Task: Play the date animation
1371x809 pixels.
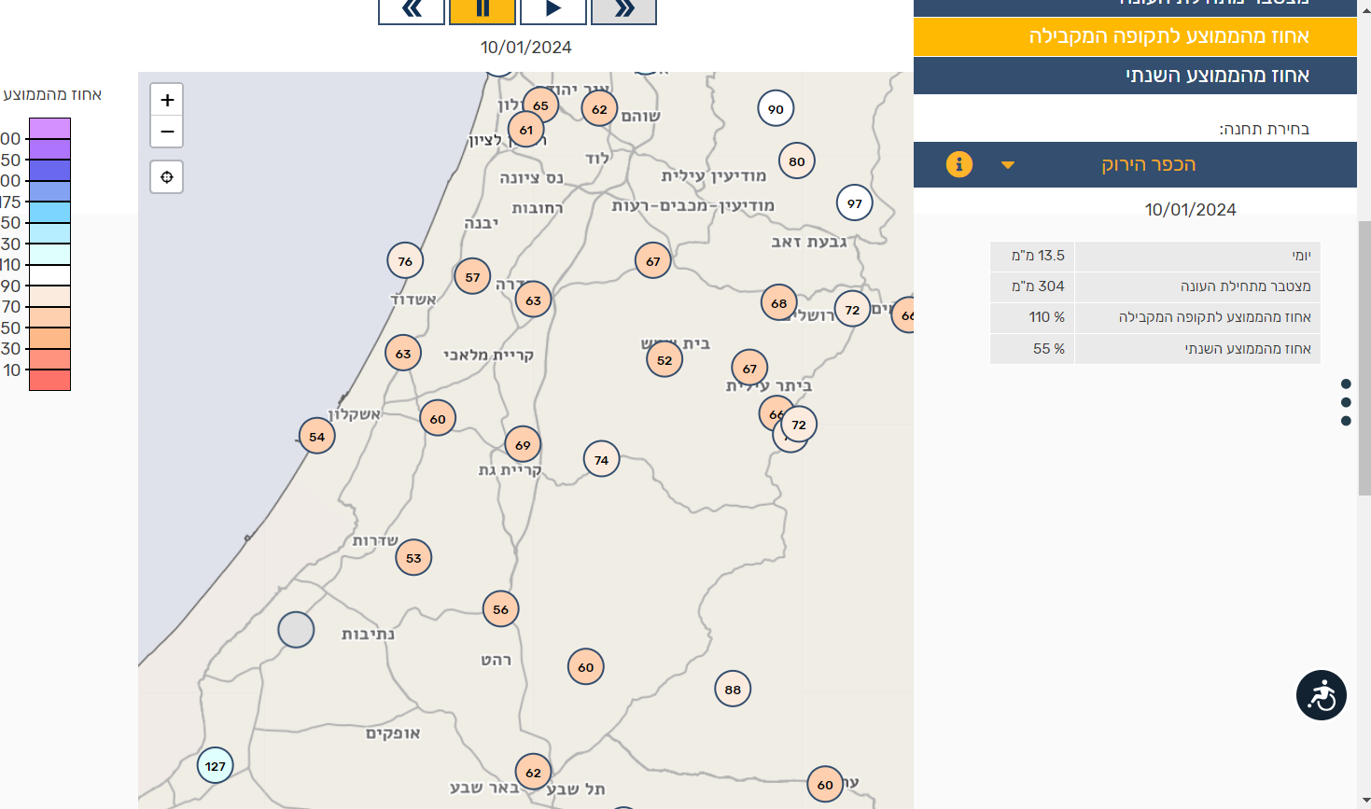Action: 553,10
